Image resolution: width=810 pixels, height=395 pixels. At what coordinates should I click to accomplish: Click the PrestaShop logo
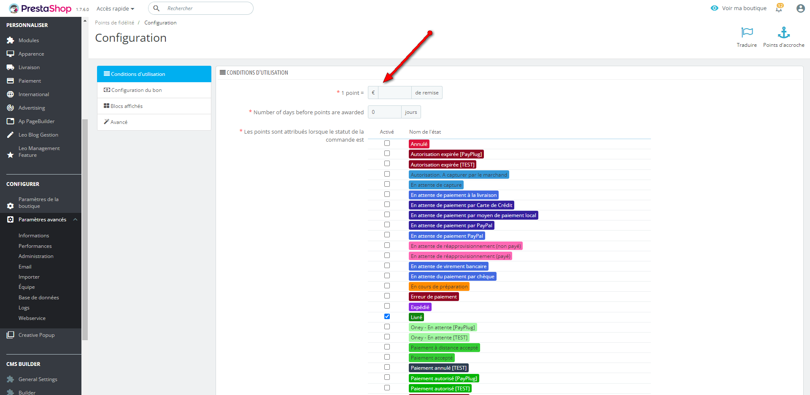click(x=40, y=8)
